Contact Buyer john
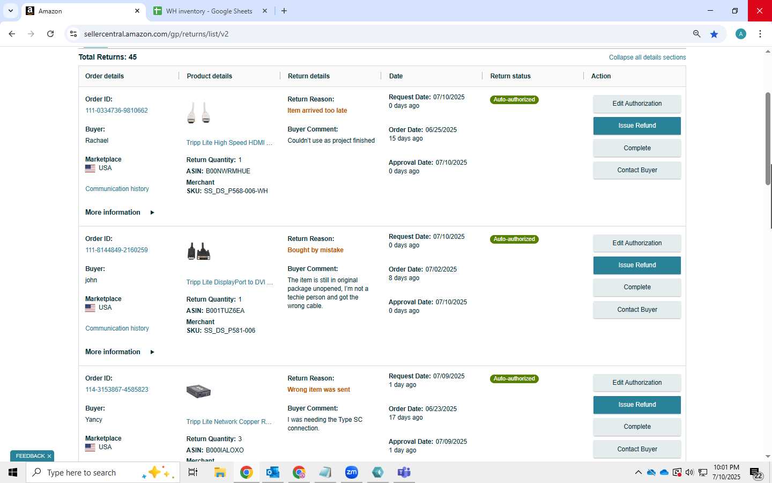 pyautogui.click(x=637, y=310)
